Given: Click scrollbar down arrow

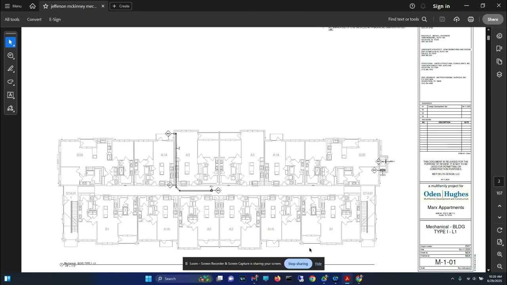Looking at the screenshot, I should pos(488,270).
